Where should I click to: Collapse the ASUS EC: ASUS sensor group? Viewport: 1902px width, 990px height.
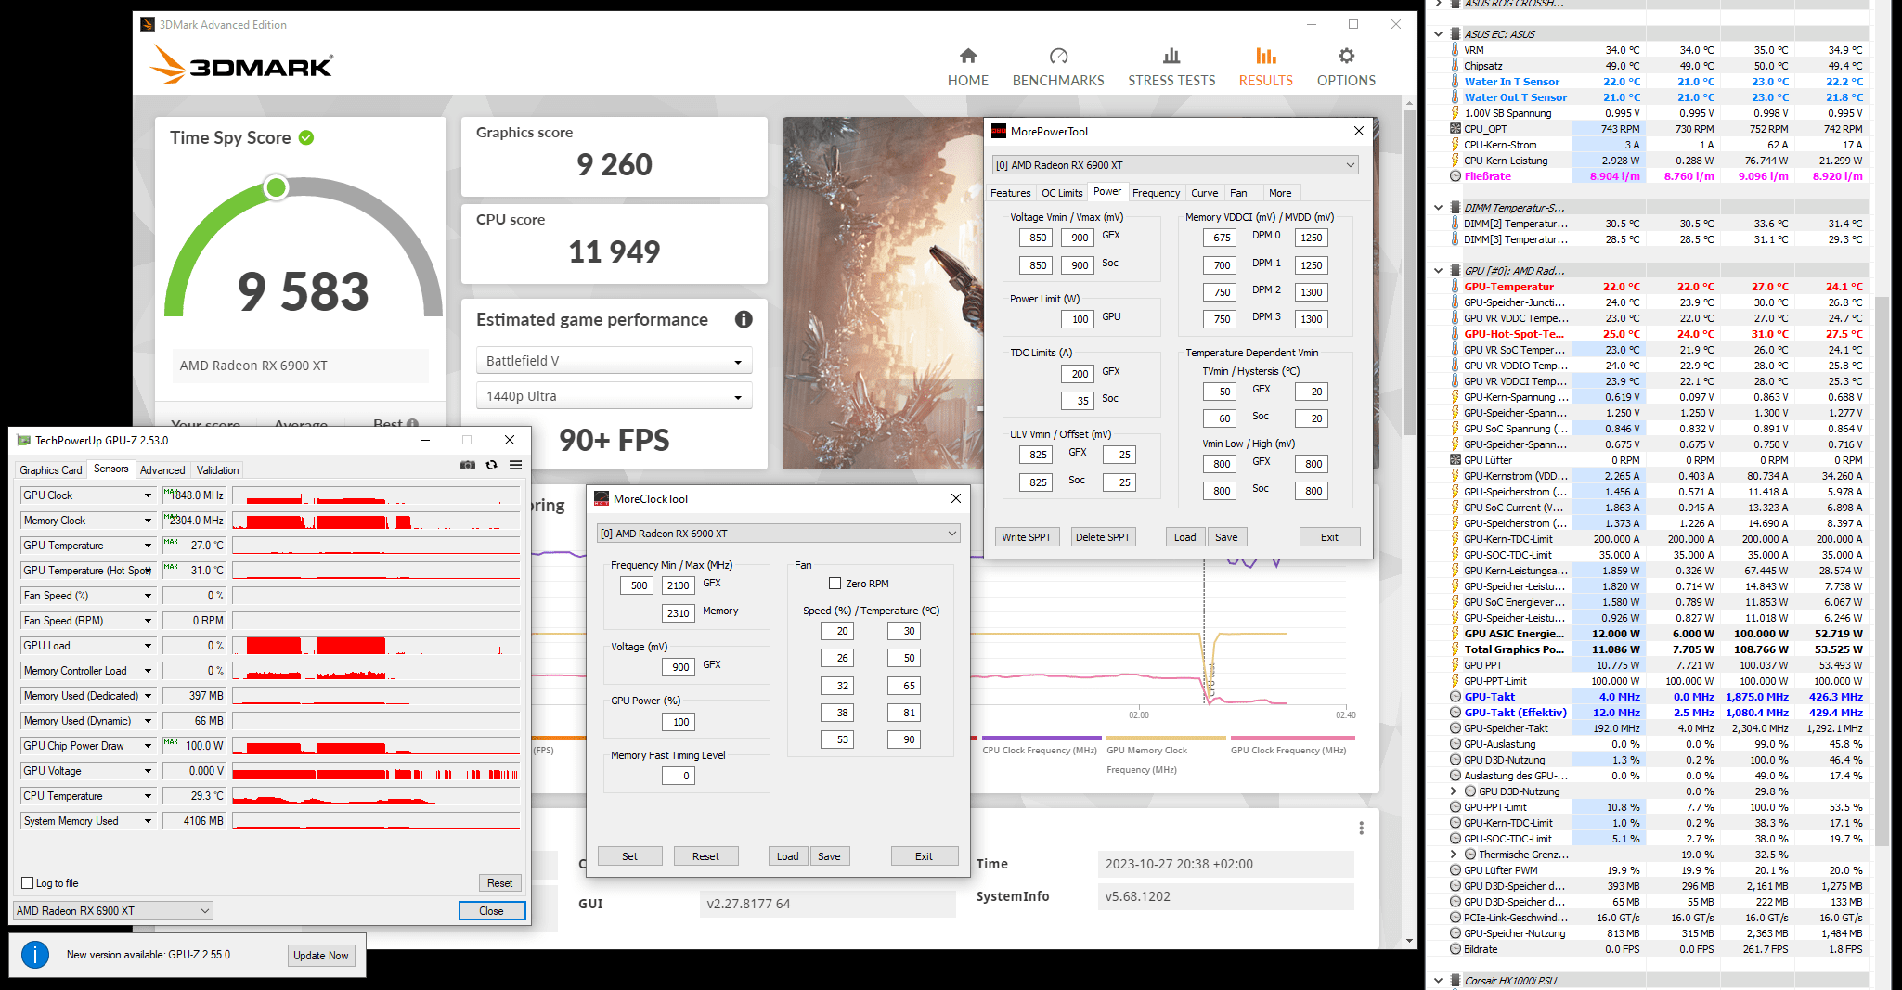1439,34
